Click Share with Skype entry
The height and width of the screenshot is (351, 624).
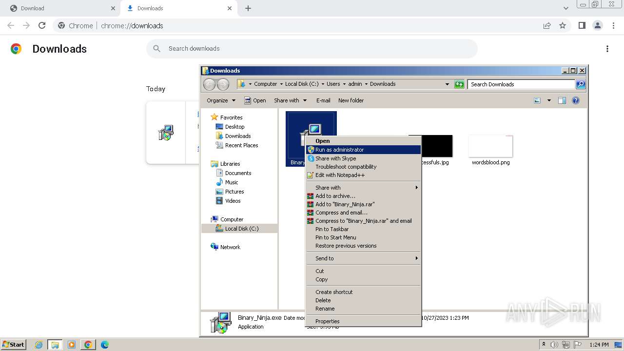coord(363,158)
